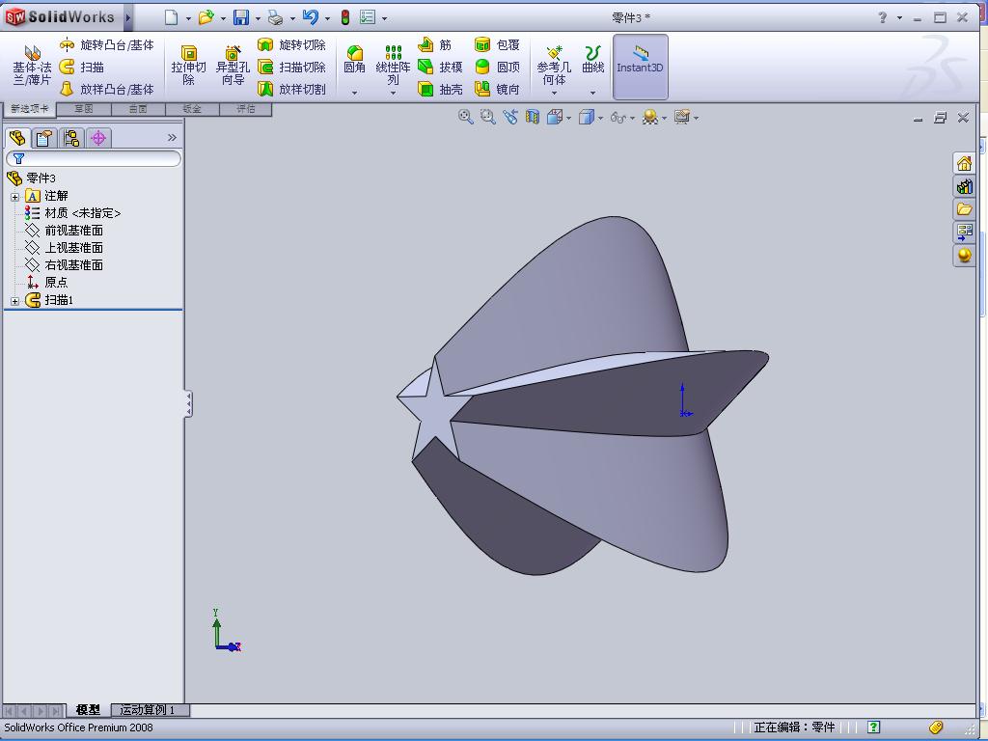Image resolution: width=988 pixels, height=741 pixels.
Task: Click the Previous View icon
Action: 510,117
